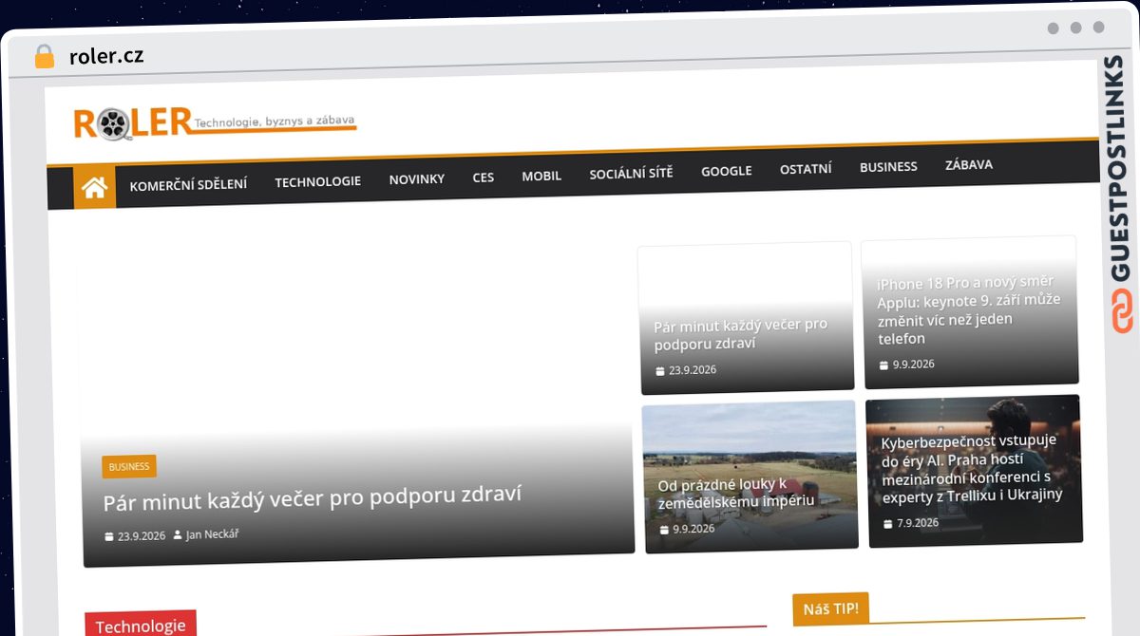The image size is (1140, 636).
Task: Click the 9.9.2026 date under iPhone article
Action: [x=914, y=365]
